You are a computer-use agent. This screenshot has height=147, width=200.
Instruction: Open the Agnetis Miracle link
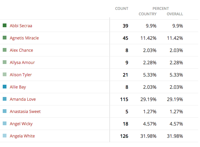pyautogui.click(x=24, y=38)
